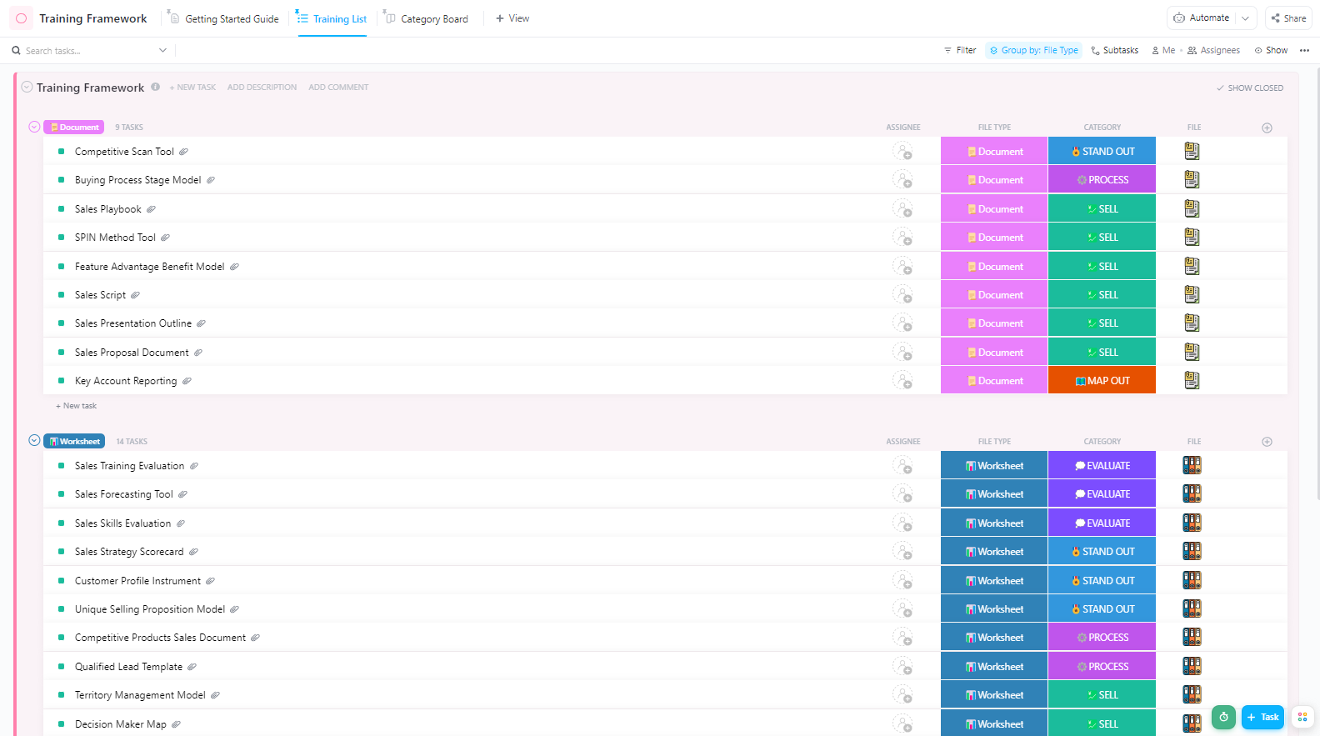Toggle the Subtasks display option
Screen dimensions: 1320x736
point(1114,51)
